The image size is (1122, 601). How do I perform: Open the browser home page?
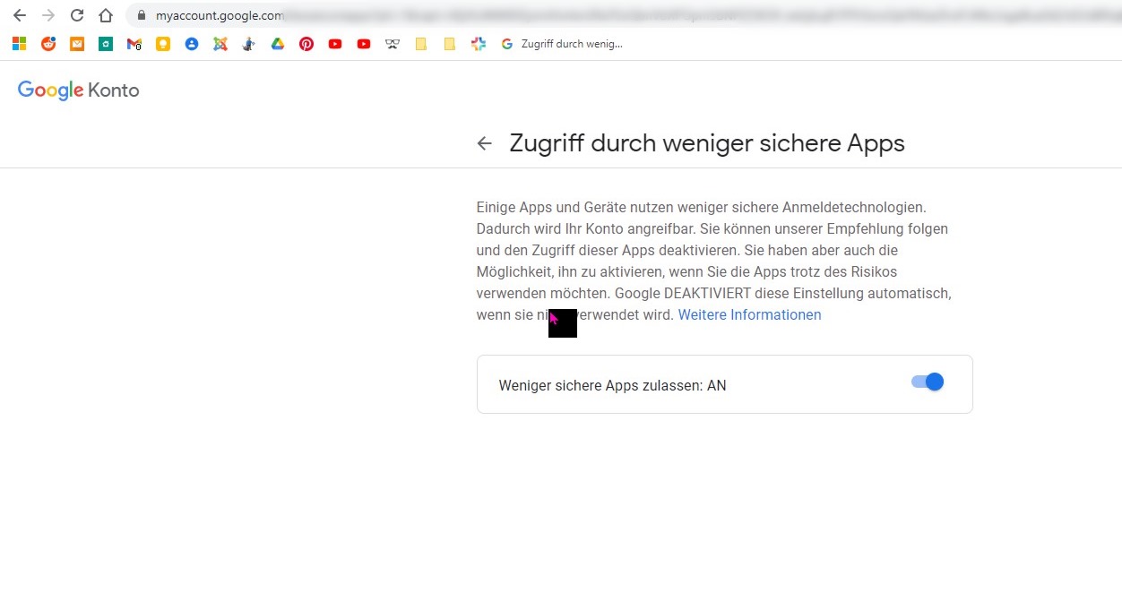coord(106,15)
